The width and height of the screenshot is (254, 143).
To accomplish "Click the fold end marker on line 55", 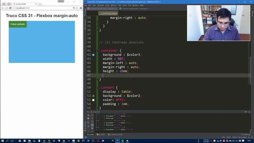I will click(98, 108).
